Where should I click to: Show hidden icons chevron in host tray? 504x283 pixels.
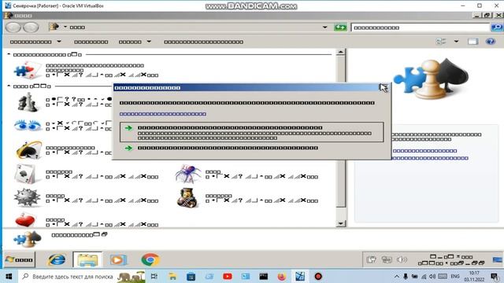(397, 276)
